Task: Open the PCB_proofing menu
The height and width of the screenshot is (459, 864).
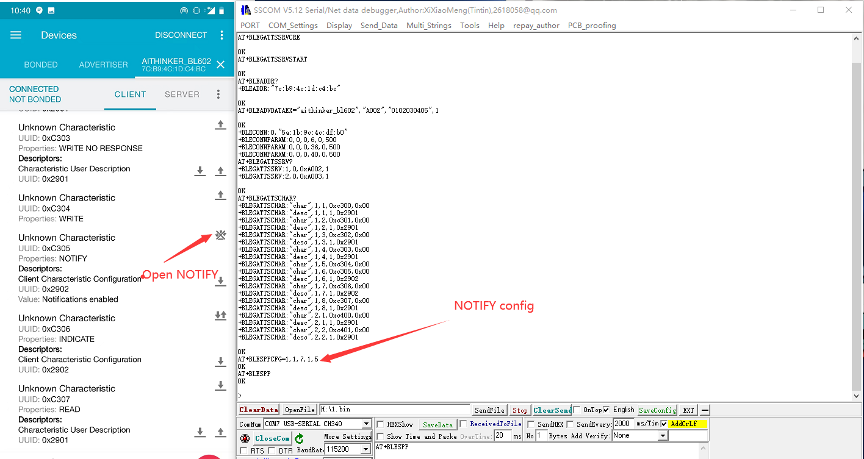Action: tap(592, 26)
